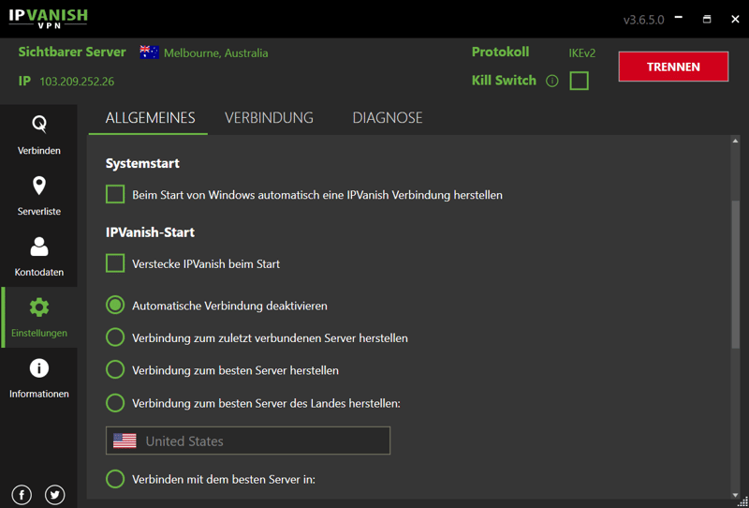Select the Einstellungen gear icon
Image resolution: width=749 pixels, height=508 pixels.
[39, 307]
